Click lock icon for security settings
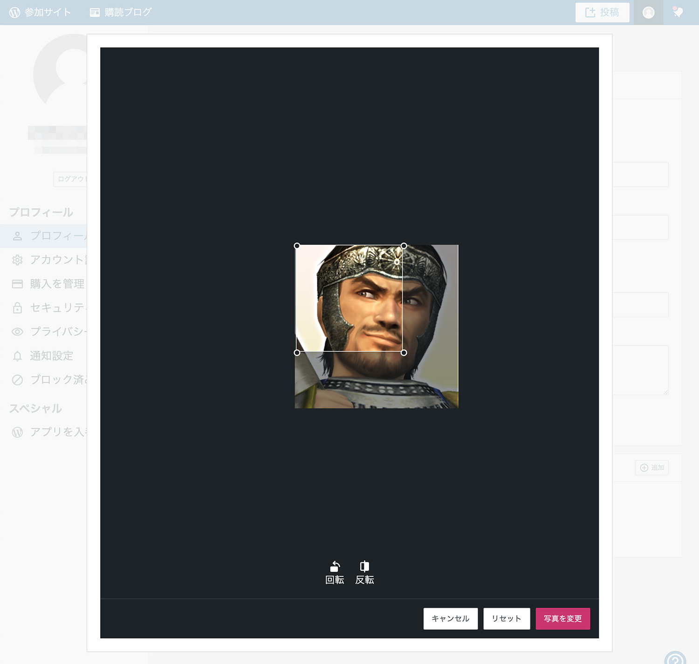The width and height of the screenshot is (699, 664). (17, 308)
